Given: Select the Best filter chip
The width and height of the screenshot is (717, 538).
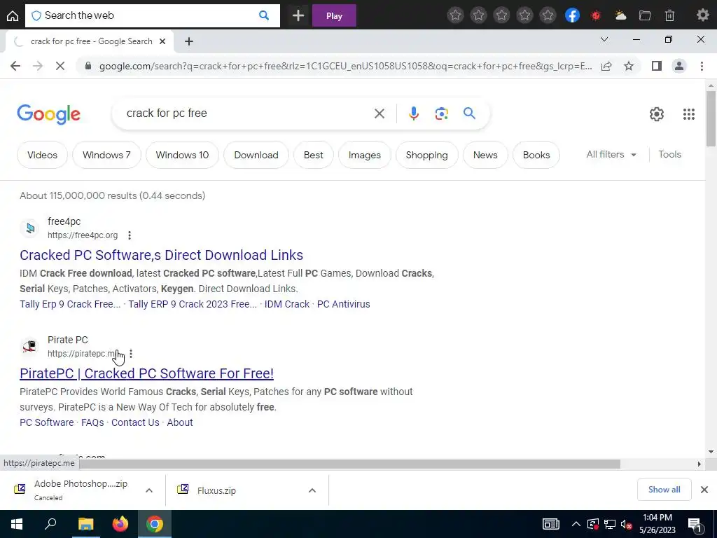Looking at the screenshot, I should point(313,155).
